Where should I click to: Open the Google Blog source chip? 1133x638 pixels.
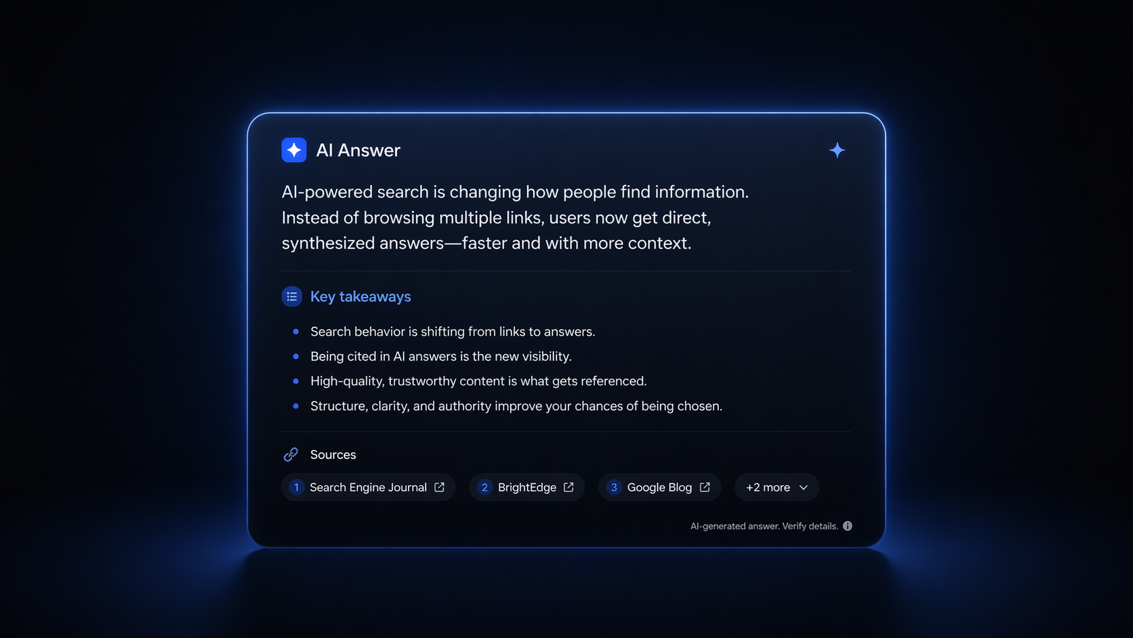click(659, 487)
